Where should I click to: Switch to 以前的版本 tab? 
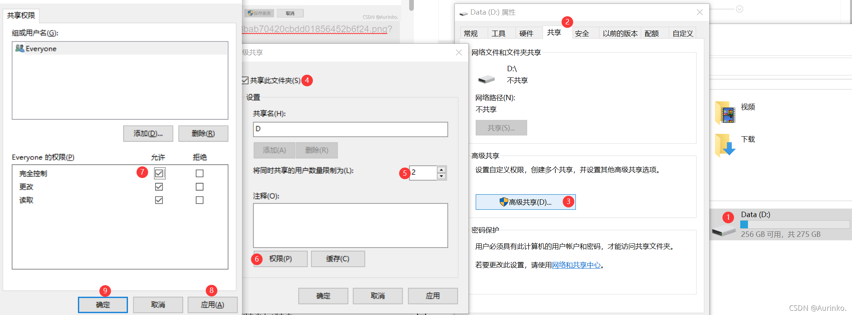(620, 34)
